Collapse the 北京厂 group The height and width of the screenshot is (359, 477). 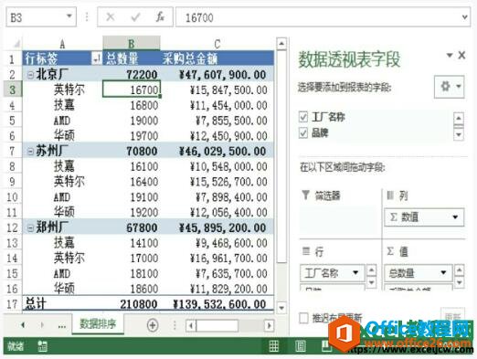(30, 74)
